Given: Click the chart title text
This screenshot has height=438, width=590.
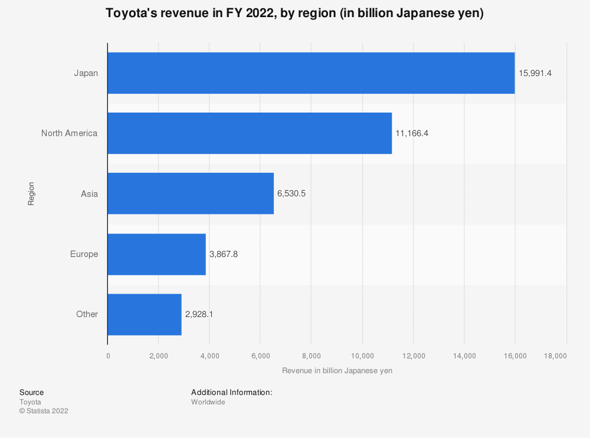Looking at the screenshot, I should point(295,12).
